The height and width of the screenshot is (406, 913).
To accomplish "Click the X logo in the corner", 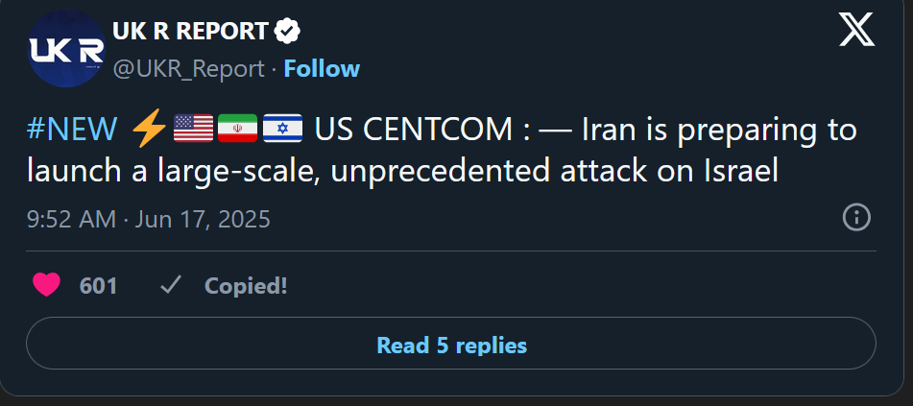I will [x=856, y=32].
